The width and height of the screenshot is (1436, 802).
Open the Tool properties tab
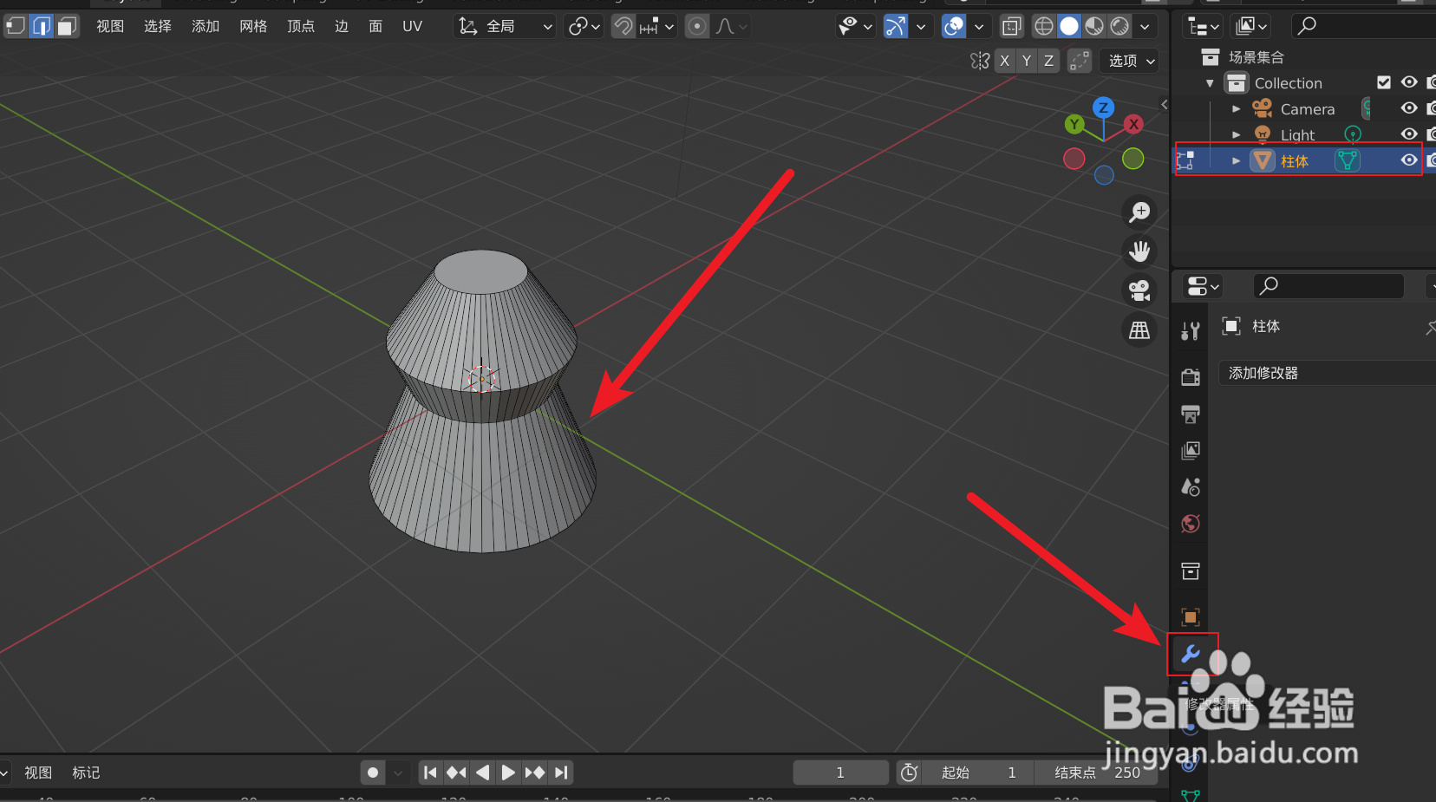(x=1191, y=330)
